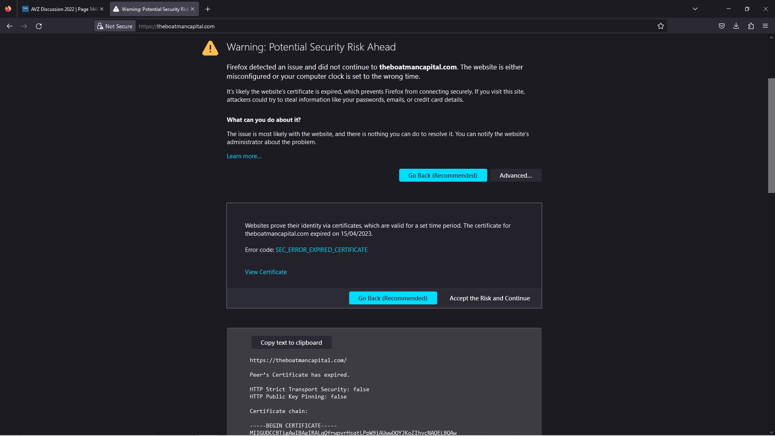Select the Warning: Potential Security Risk tab

[x=154, y=9]
